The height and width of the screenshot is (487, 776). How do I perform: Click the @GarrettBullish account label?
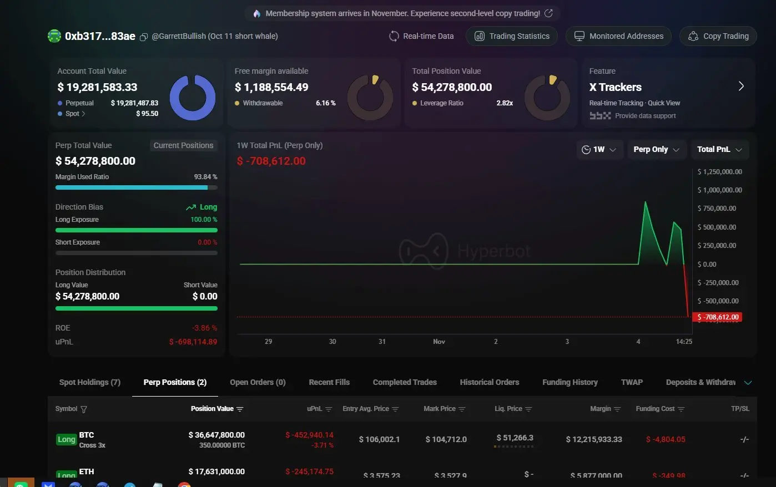pyautogui.click(x=215, y=36)
